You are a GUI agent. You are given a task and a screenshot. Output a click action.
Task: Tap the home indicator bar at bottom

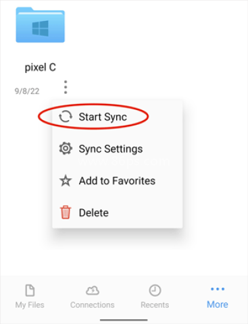tap(124, 320)
